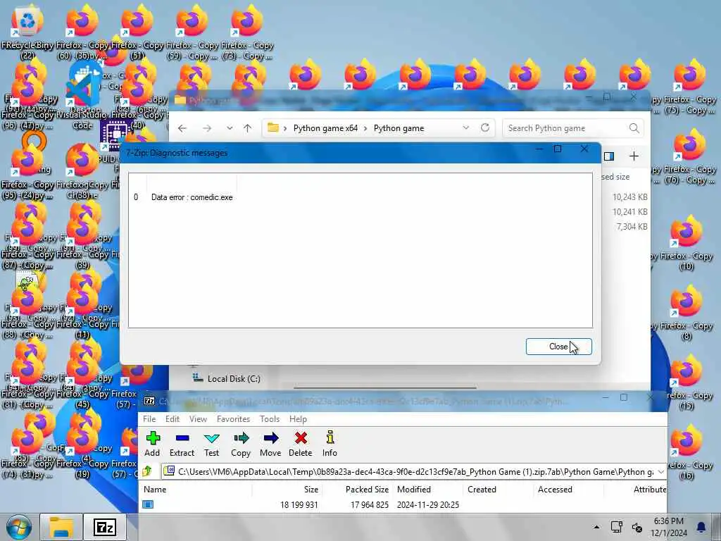
Task: Click 'Python game' in Explorer breadcrumb
Action: coord(399,128)
